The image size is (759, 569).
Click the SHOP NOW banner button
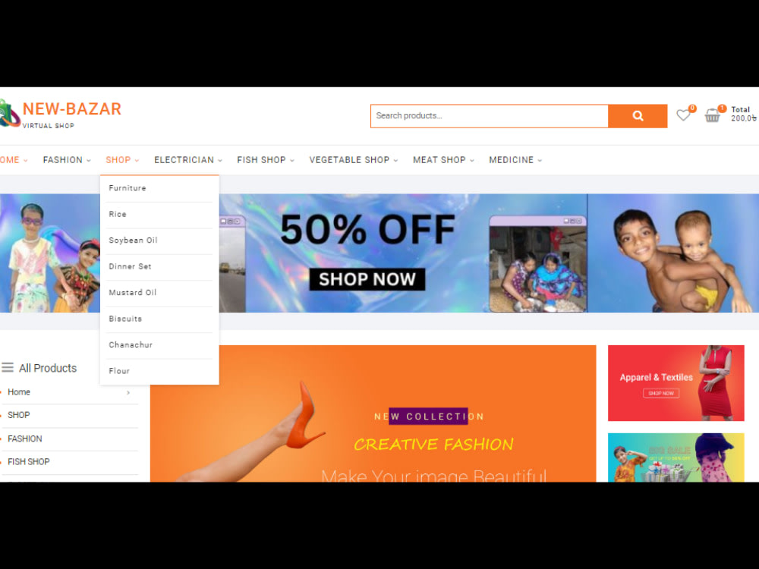(367, 279)
